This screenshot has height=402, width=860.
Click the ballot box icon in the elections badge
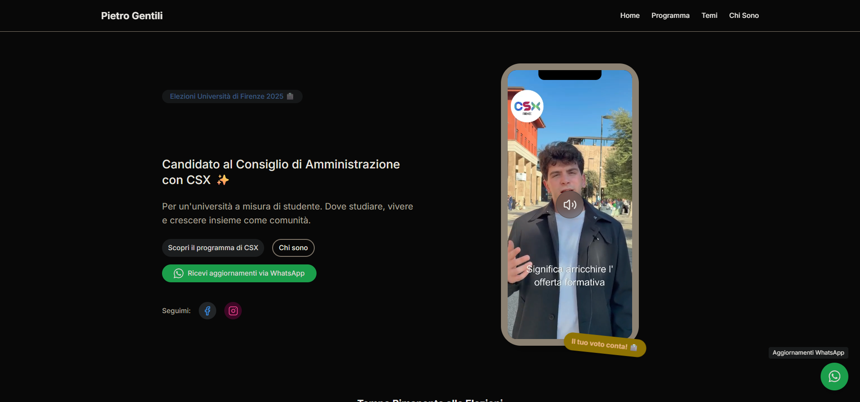pos(290,96)
